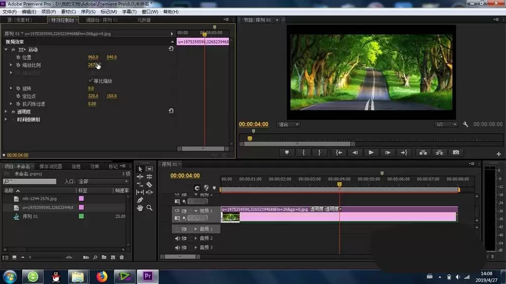Screen dimensions: 506x284
Task: Click the New Item icon
Action: [x=113, y=257]
